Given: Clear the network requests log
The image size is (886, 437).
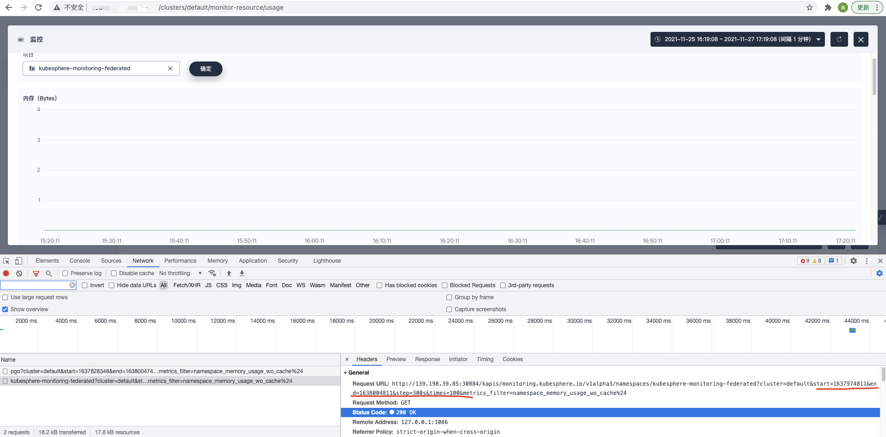Looking at the screenshot, I should 19,273.
